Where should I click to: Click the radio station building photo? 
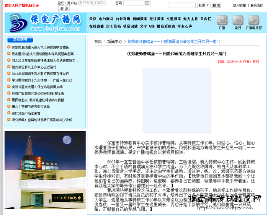coord(45,169)
